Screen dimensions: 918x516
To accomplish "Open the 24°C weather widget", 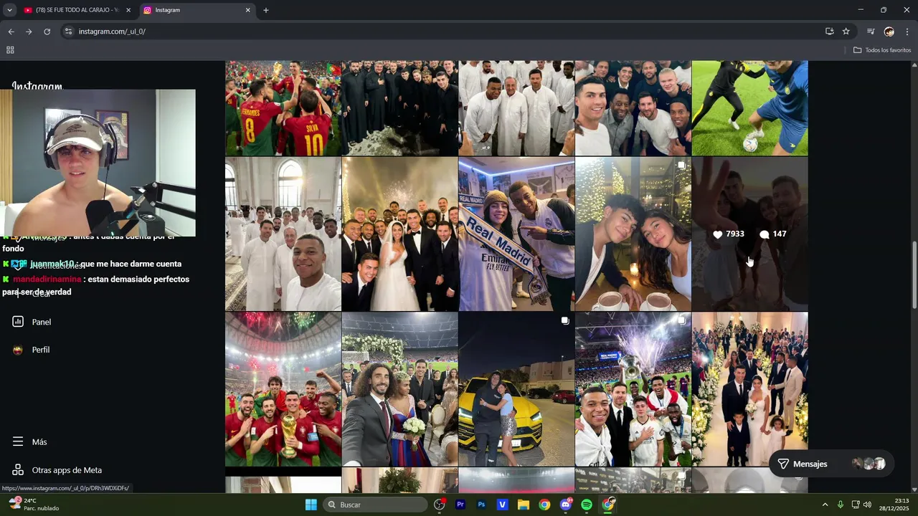I will (34, 505).
